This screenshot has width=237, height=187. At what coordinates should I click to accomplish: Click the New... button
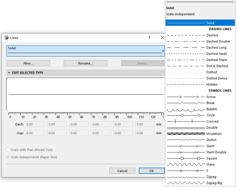28,63
